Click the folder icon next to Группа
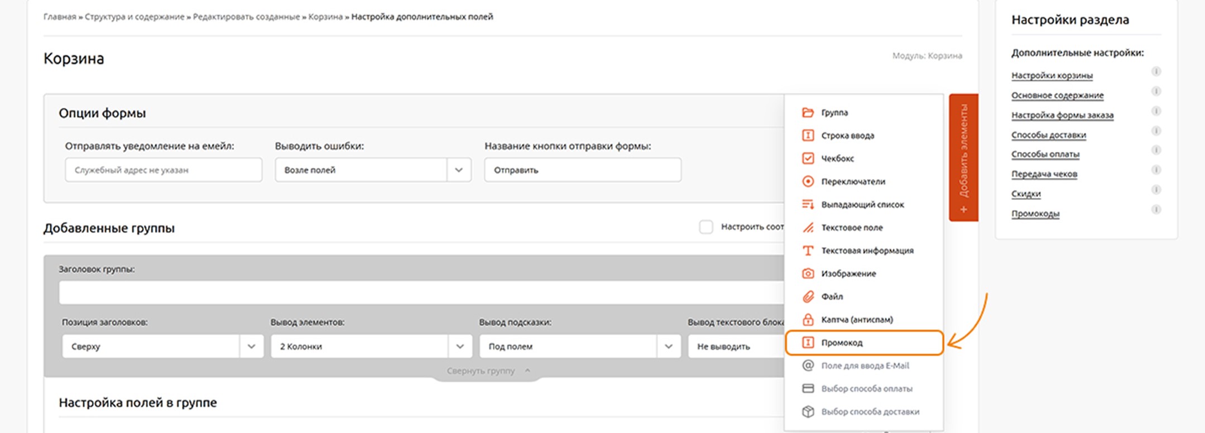1205x433 pixels. pyautogui.click(x=808, y=113)
